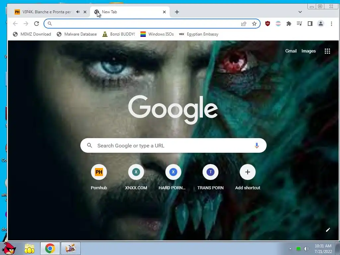340x255 pixels.
Task: Switch to the VIP4K Blanche tab
Action: click(x=46, y=12)
